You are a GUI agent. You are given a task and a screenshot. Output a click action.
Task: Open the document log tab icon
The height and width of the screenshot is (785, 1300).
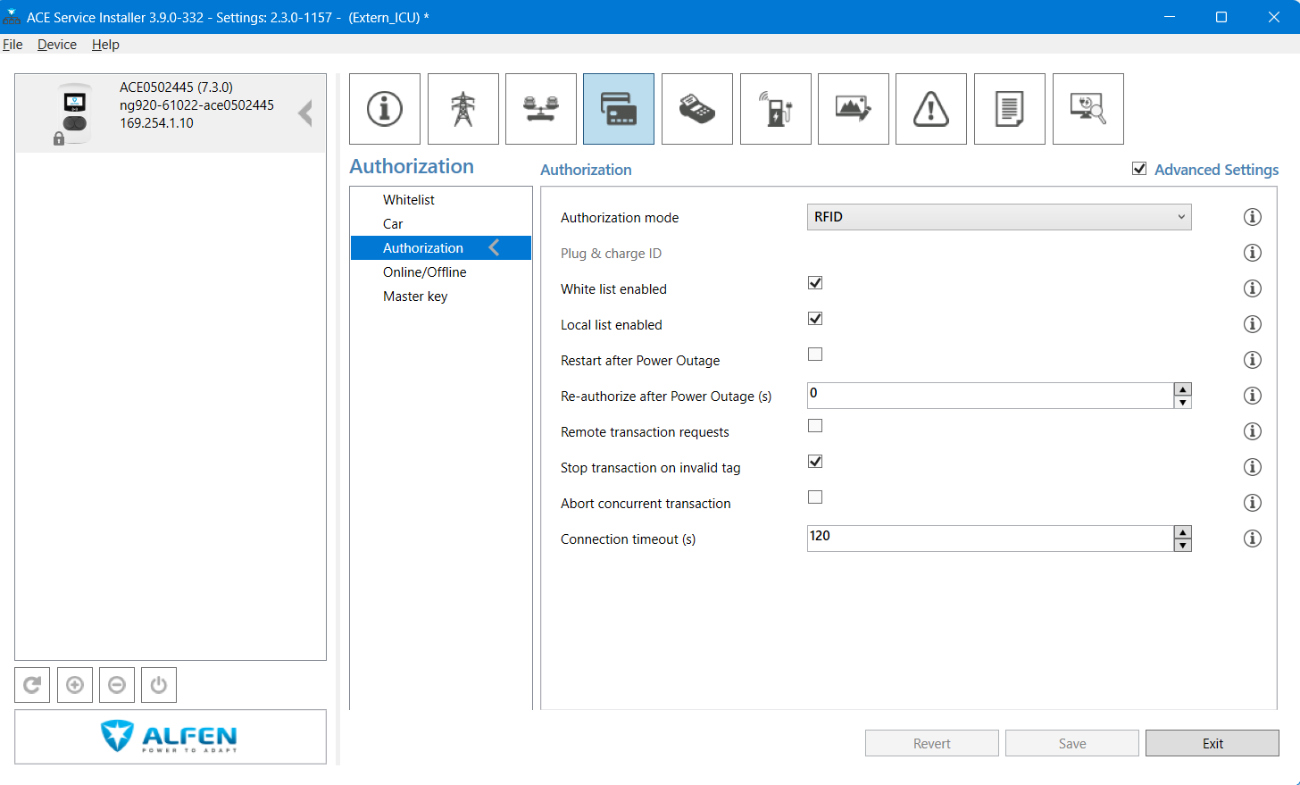(1010, 109)
